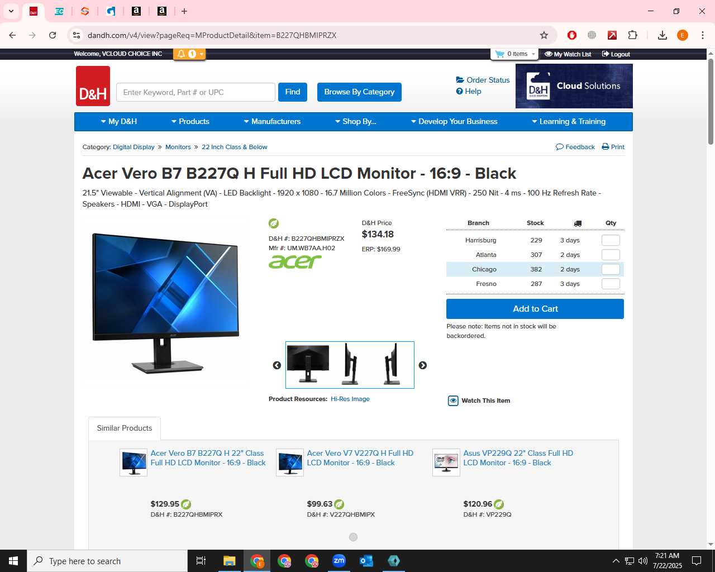Click the D&H red logo
715x572 pixels.
[93, 86]
